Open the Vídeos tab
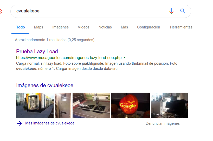Viewport: 213px width, 141px height. (x=83, y=27)
